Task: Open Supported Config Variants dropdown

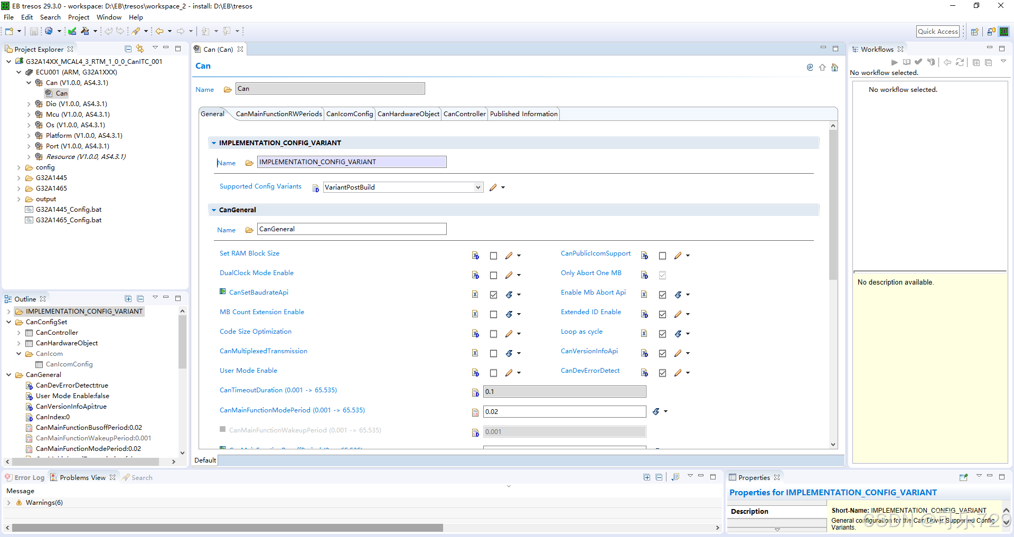Action: tap(478, 187)
